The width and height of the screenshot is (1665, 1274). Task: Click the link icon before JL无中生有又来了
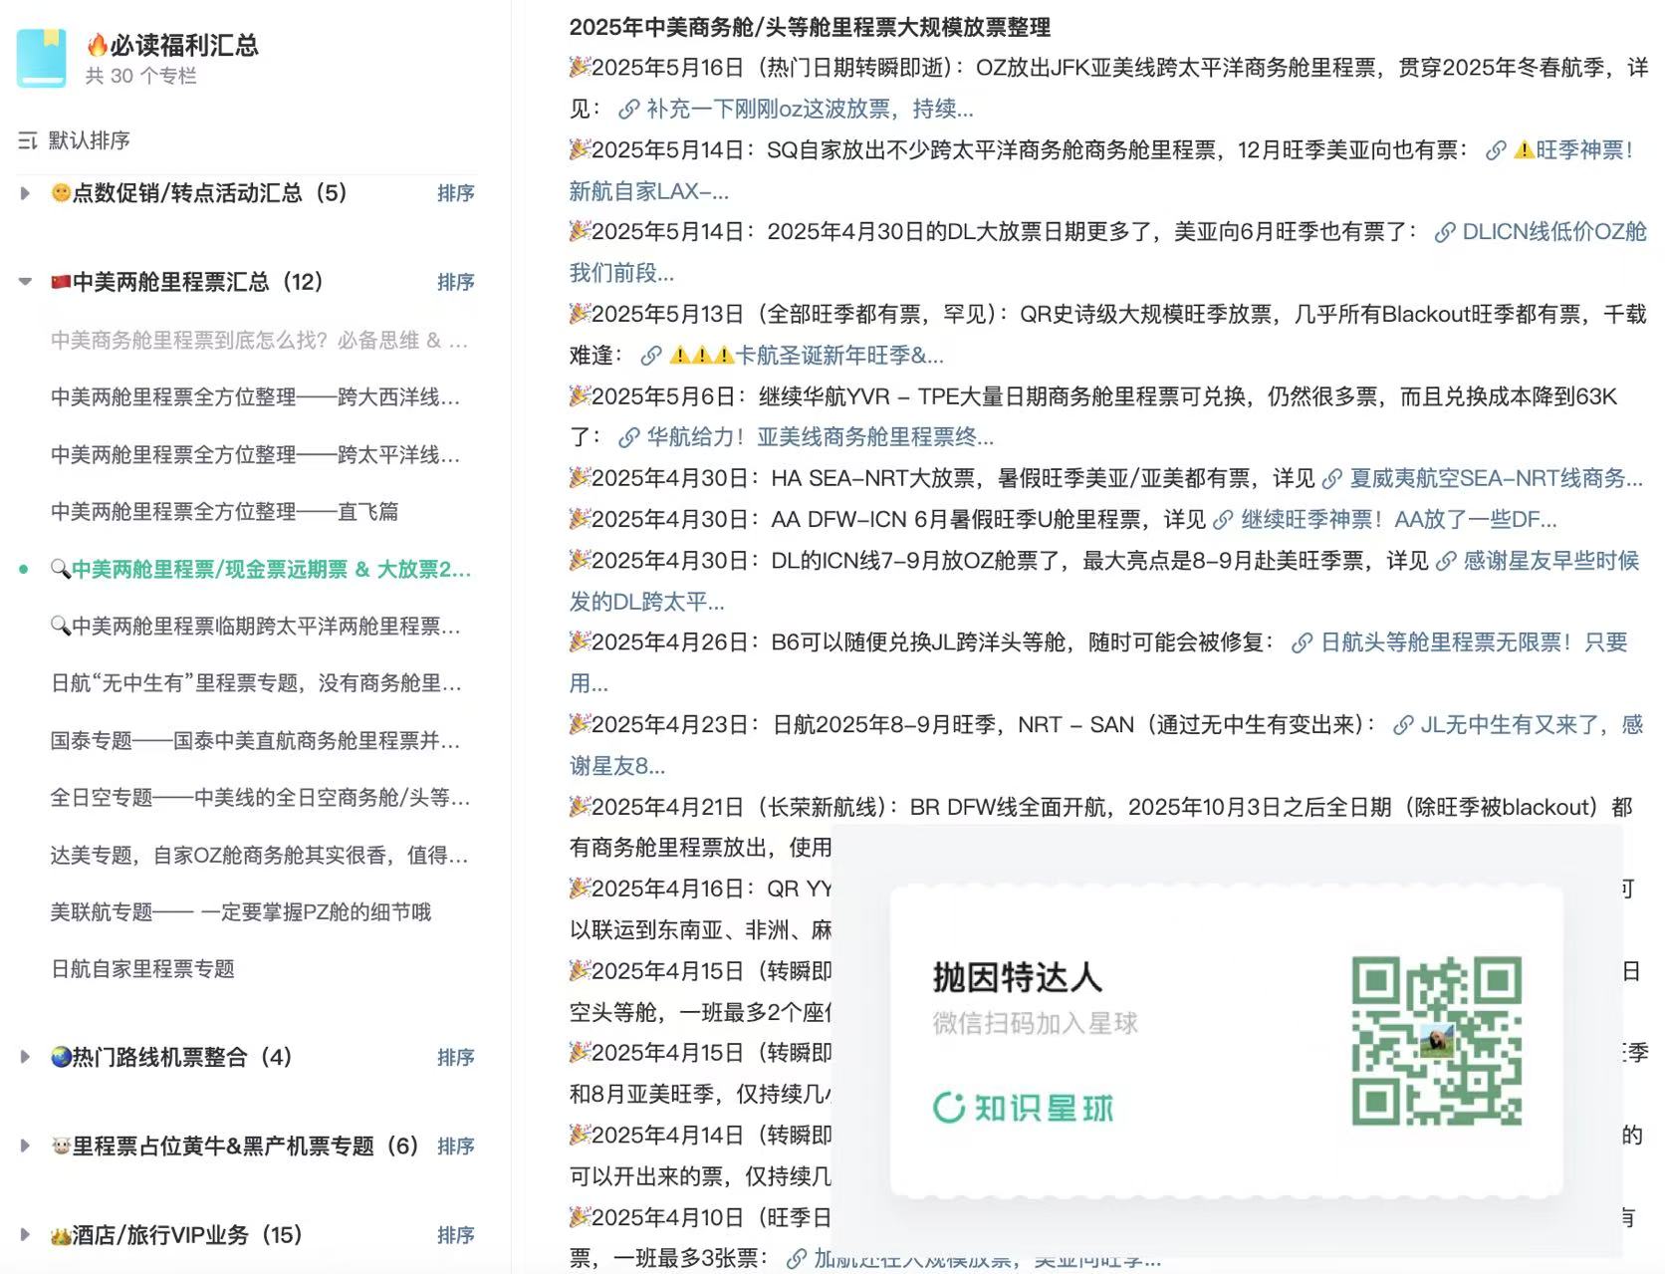coord(1403,725)
